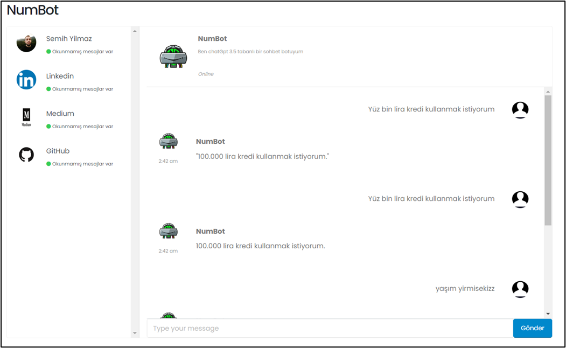Open the Semih Yilmaz conversation
Viewport: 566px width, 348px height.
click(69, 38)
